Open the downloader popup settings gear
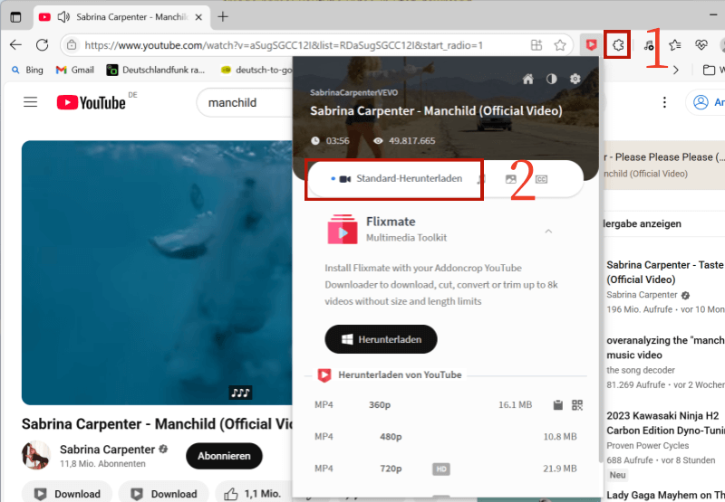Image resolution: width=725 pixels, height=502 pixels. pyautogui.click(x=575, y=79)
